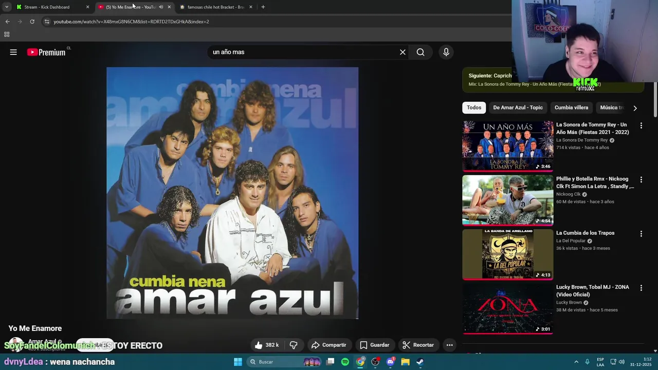Run search with magnifier button
The width and height of the screenshot is (658, 370).
tap(421, 52)
